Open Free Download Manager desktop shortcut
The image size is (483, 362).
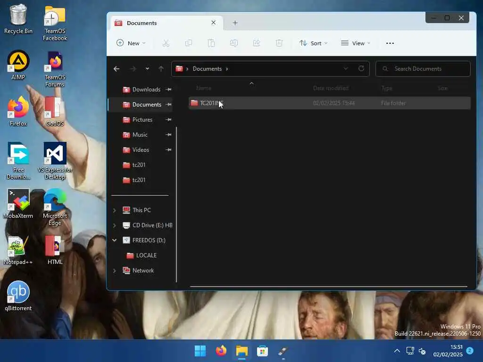coord(18,161)
